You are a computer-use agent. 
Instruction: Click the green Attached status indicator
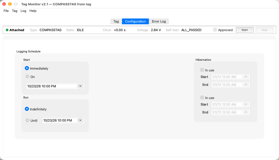pos(7,30)
